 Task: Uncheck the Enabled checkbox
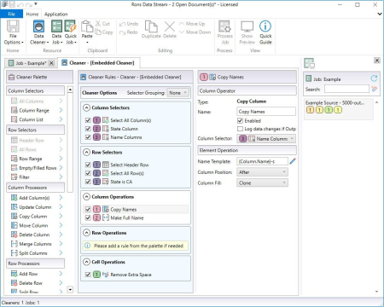pyautogui.click(x=240, y=121)
